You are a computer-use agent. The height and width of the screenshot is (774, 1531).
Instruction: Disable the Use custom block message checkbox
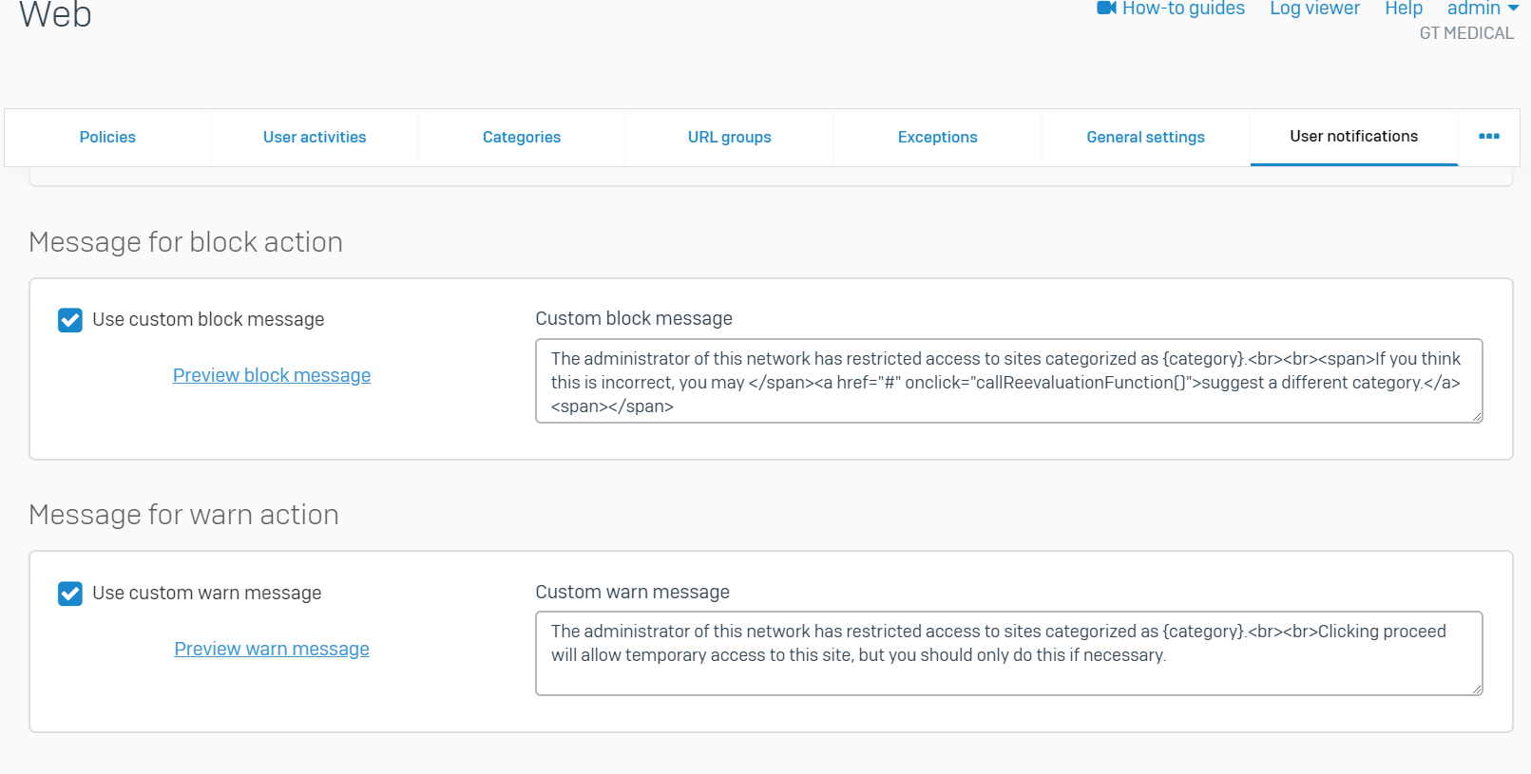(x=70, y=320)
